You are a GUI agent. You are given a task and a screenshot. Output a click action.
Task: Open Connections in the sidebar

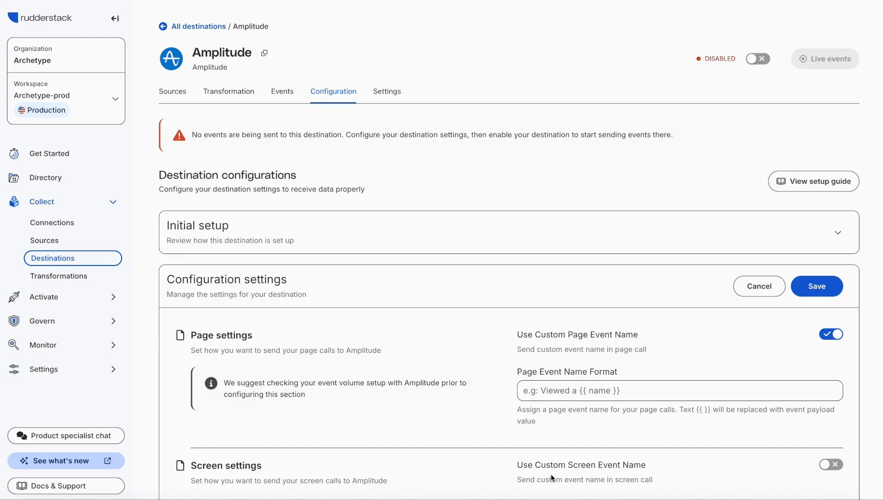pyautogui.click(x=52, y=222)
